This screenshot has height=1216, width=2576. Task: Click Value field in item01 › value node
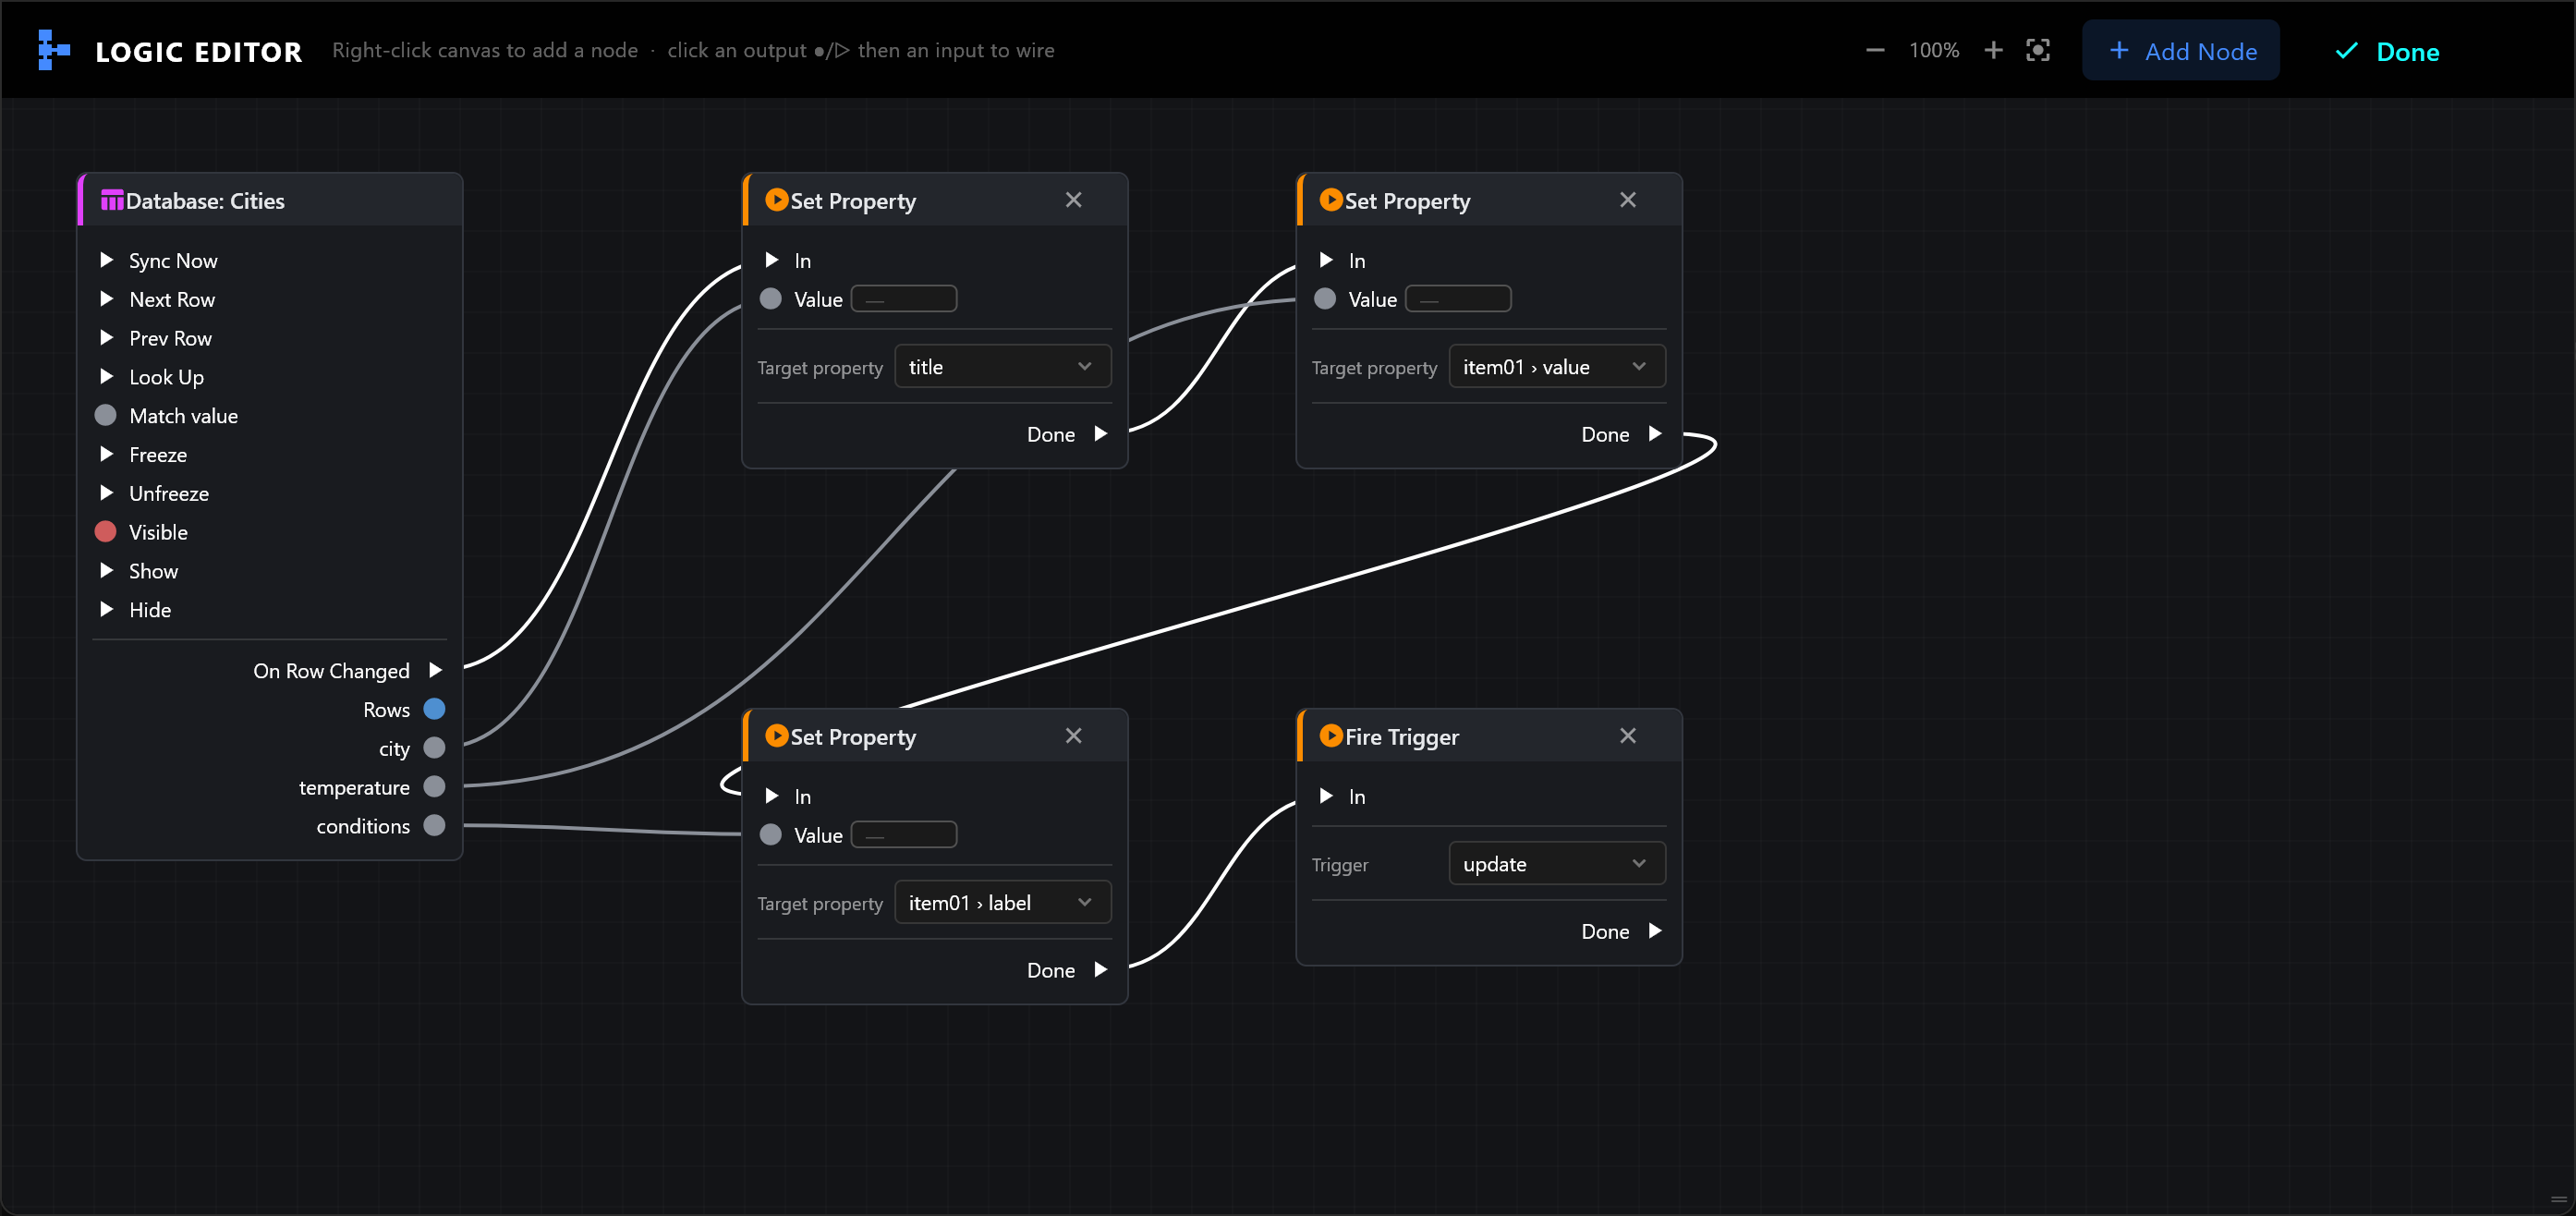click(1458, 298)
